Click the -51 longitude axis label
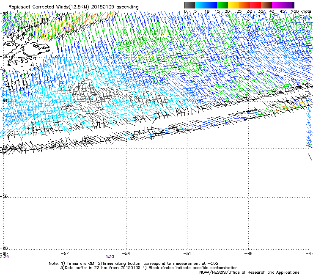Screen dimensions: 313x275 (187, 253)
